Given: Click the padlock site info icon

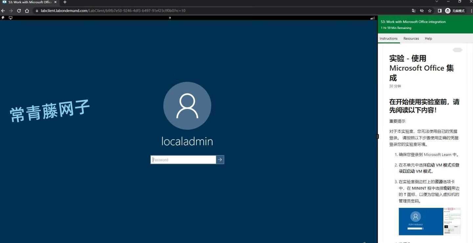Looking at the screenshot, I should (37, 11).
